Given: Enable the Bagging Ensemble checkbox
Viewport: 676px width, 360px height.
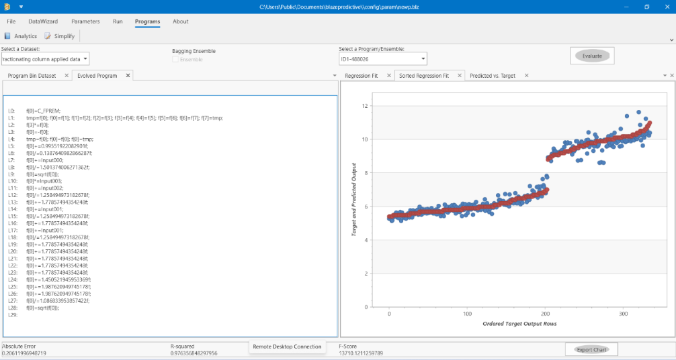Looking at the screenshot, I should (175, 60).
